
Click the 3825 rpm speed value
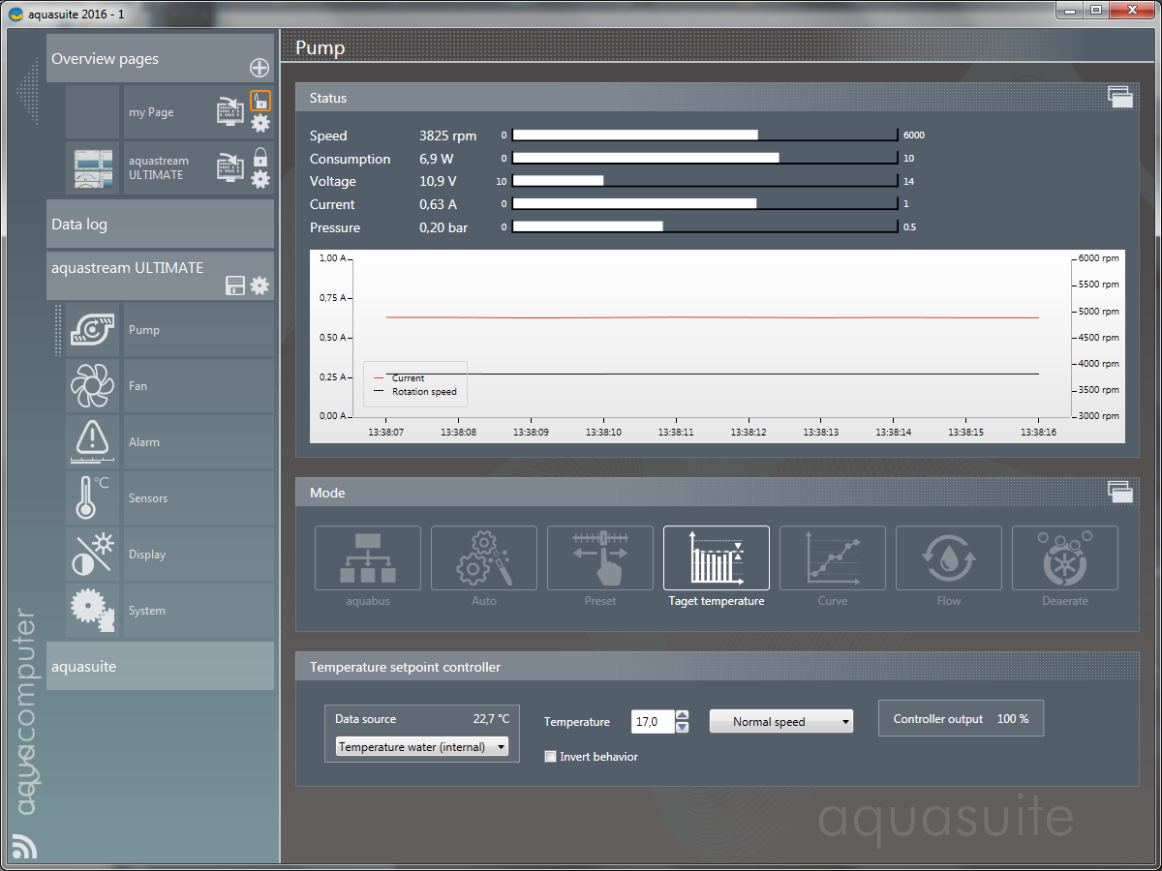(x=448, y=135)
